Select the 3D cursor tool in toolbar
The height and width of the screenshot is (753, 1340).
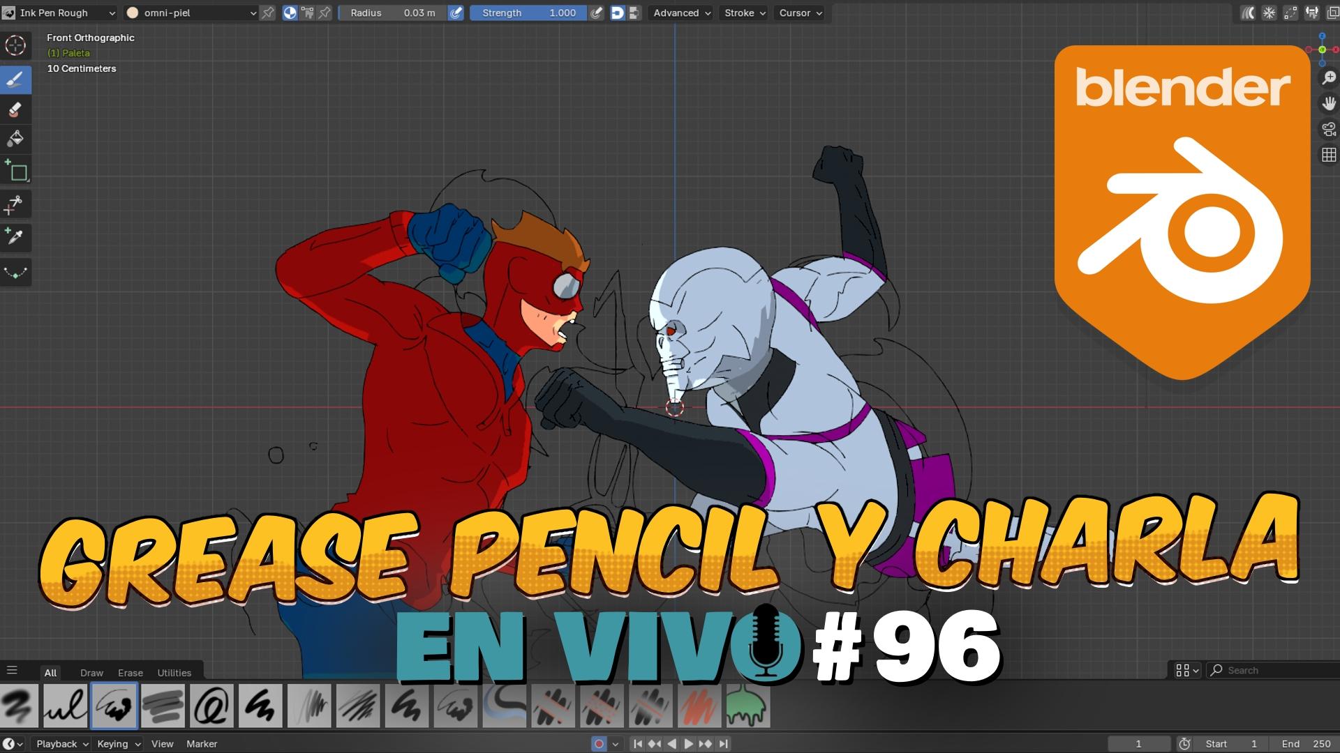pyautogui.click(x=15, y=46)
